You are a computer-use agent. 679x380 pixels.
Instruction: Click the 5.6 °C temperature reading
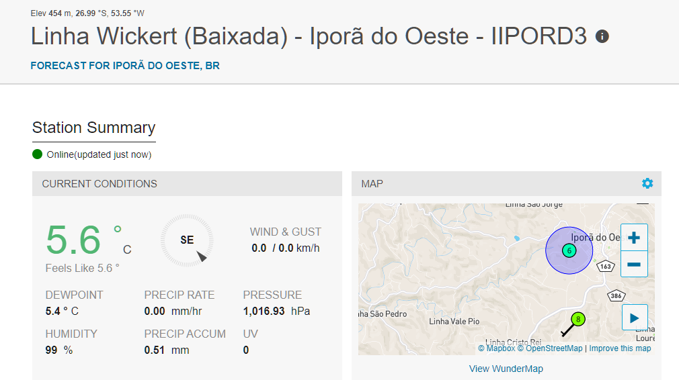tap(88, 240)
